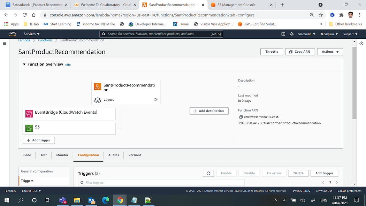
Task: Switch to the Monitor tab
Action: [62, 155]
